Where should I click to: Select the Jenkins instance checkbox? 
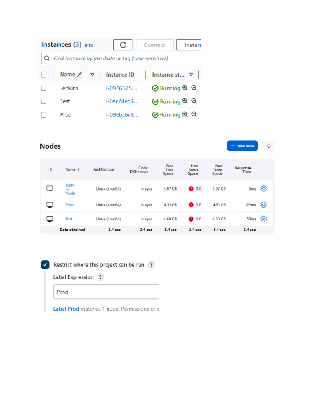coord(44,88)
